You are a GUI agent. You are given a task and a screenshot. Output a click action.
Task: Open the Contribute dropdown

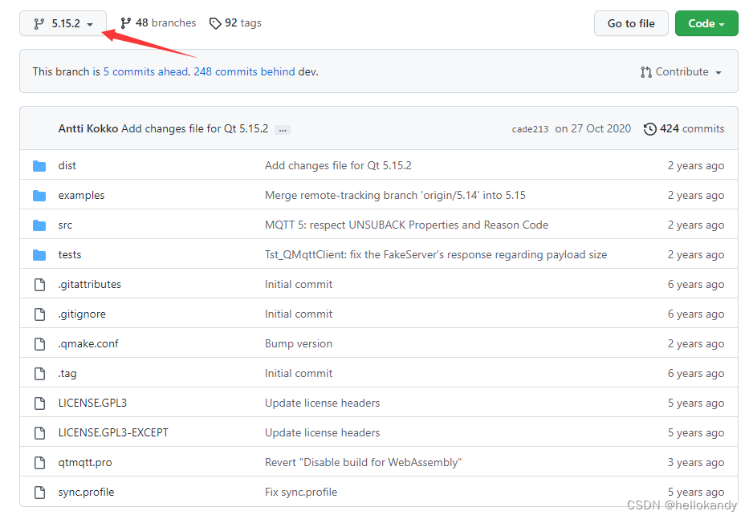click(682, 71)
